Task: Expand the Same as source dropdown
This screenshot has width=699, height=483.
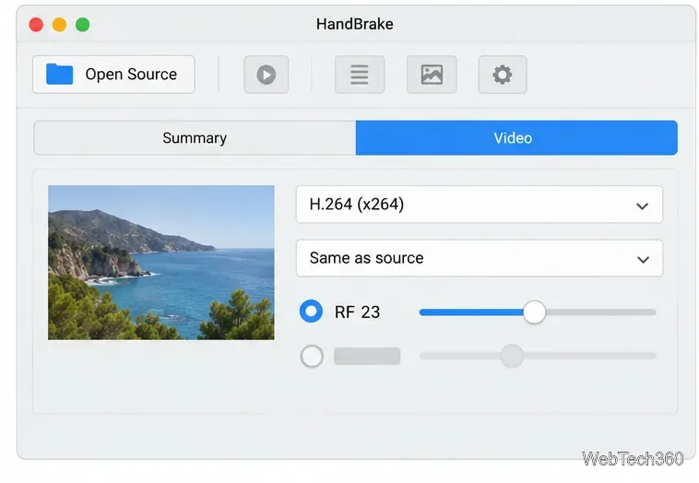Action: coord(480,258)
